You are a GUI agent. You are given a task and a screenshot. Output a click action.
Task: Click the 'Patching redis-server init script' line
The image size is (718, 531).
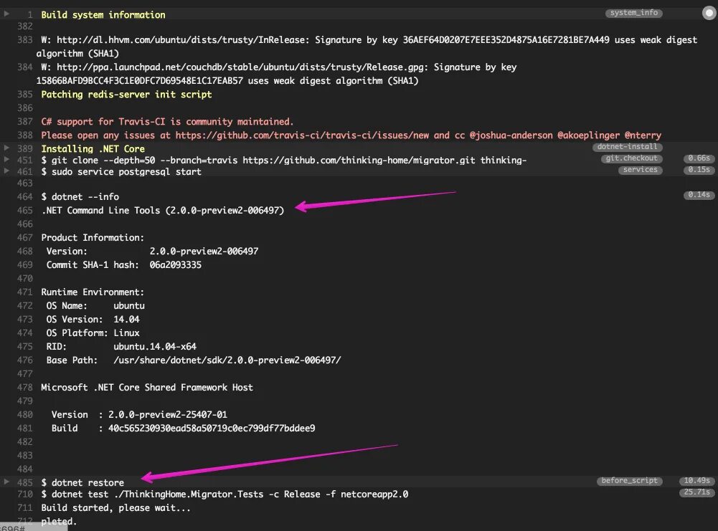tap(126, 95)
